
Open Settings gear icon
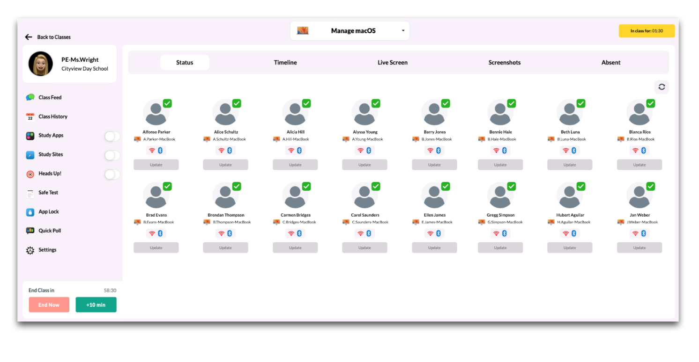click(30, 250)
